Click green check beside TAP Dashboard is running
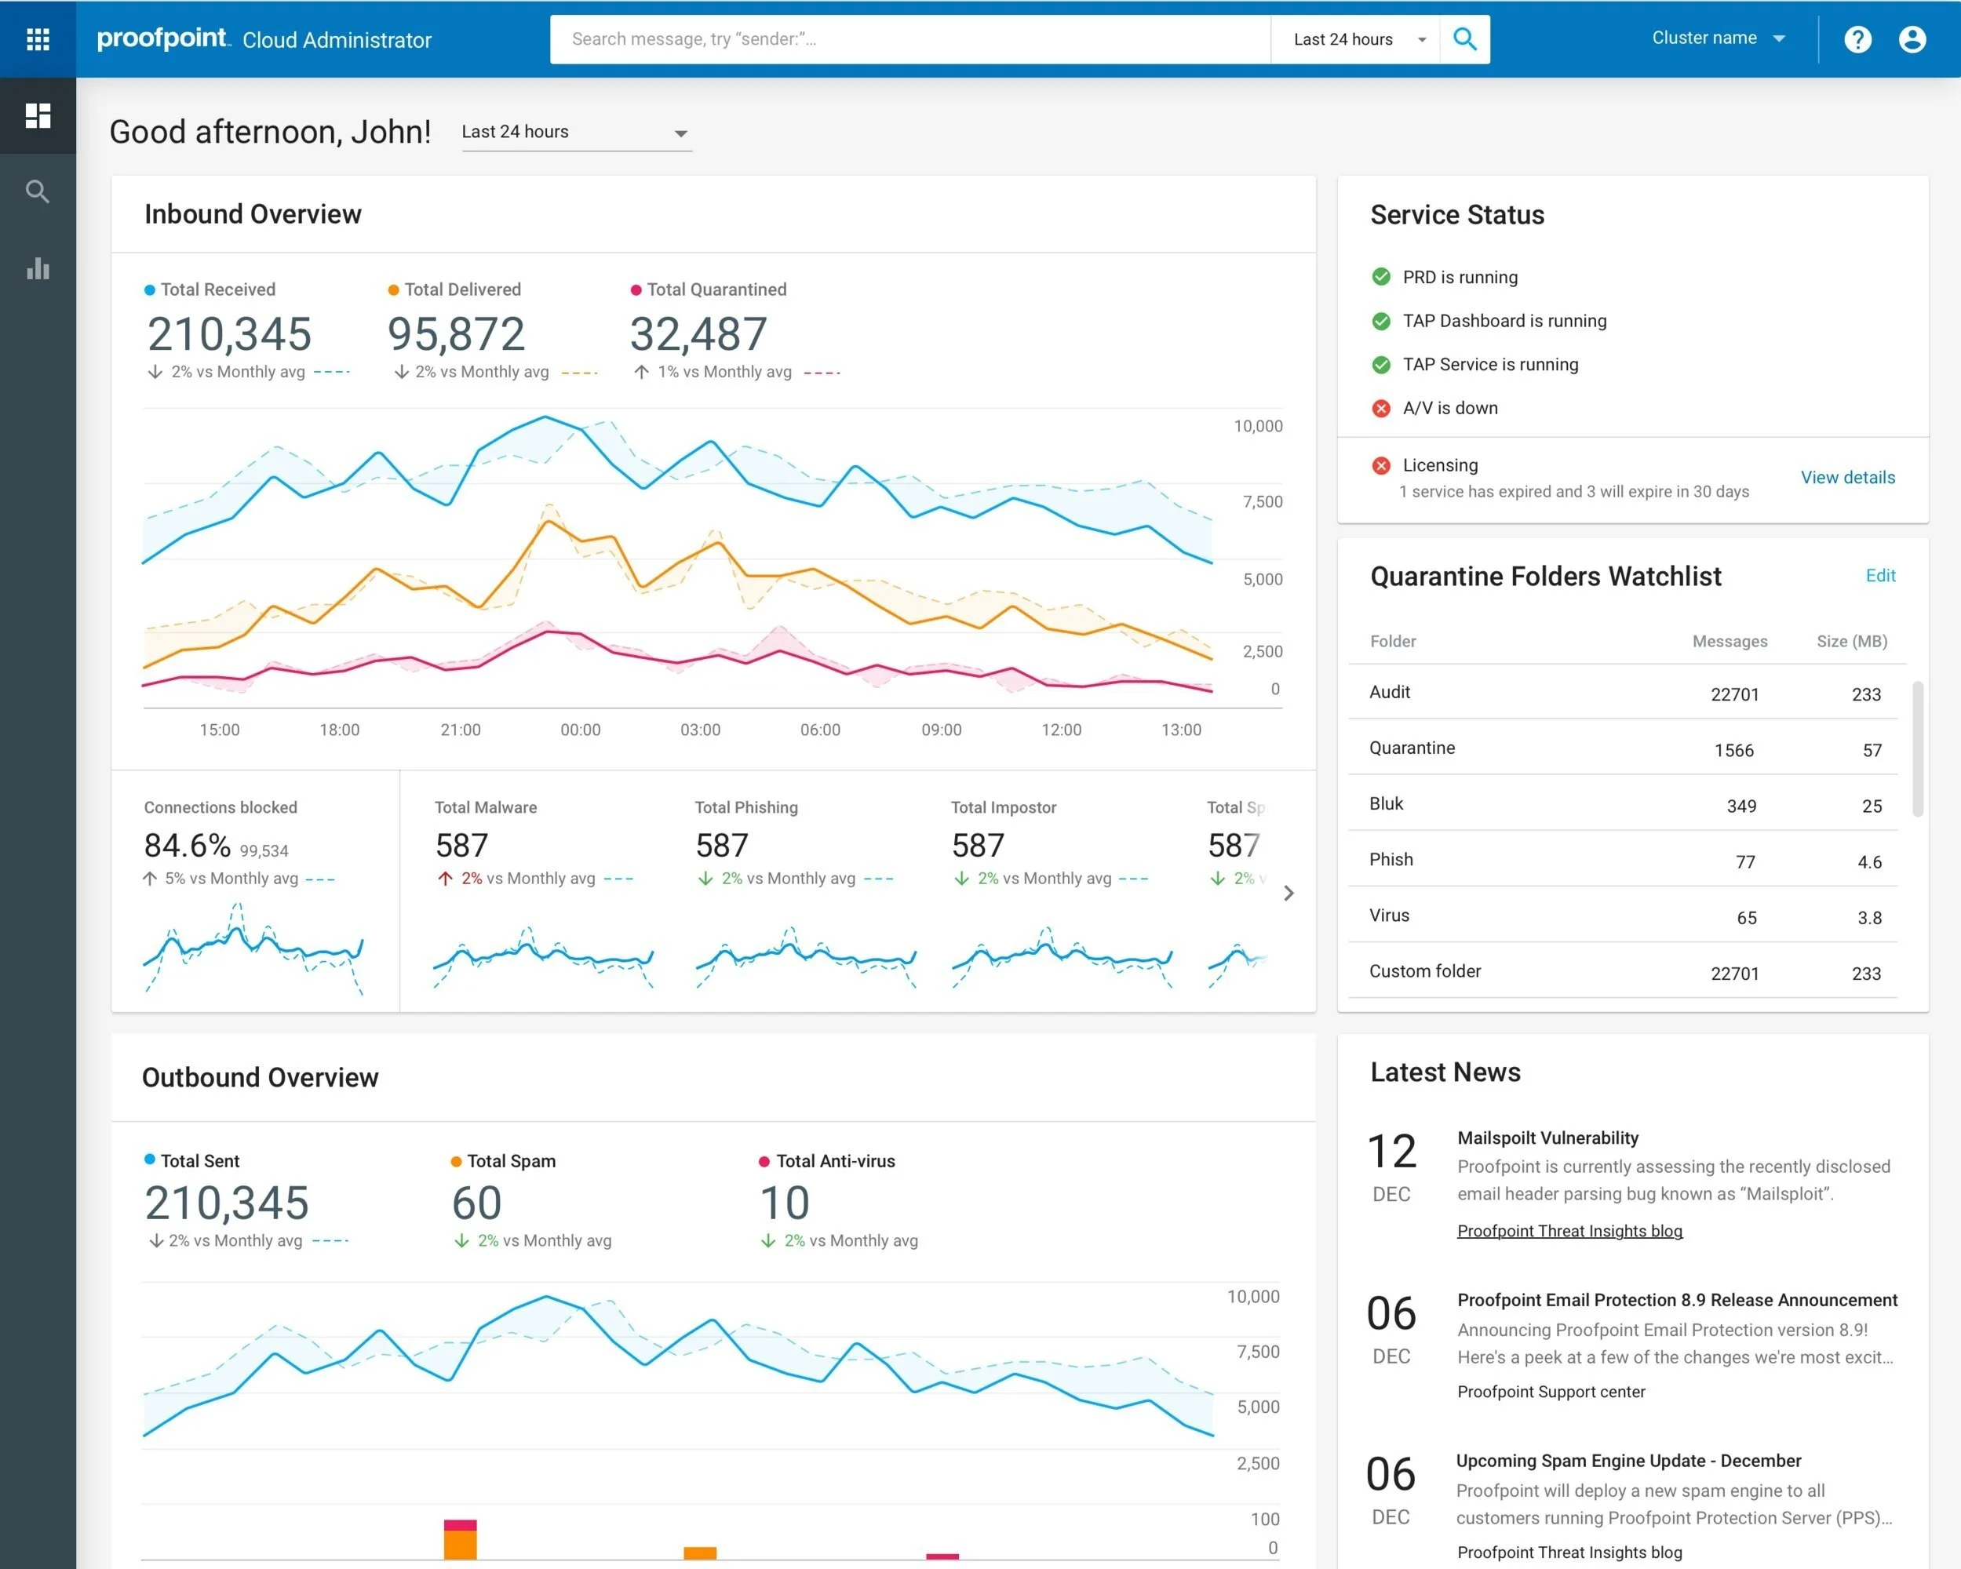 pos(1381,320)
